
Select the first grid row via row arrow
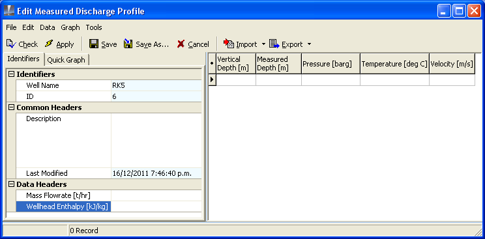213,79
